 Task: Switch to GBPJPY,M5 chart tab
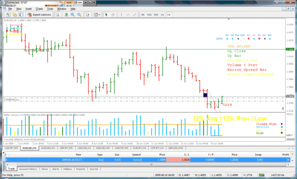pos(67,148)
